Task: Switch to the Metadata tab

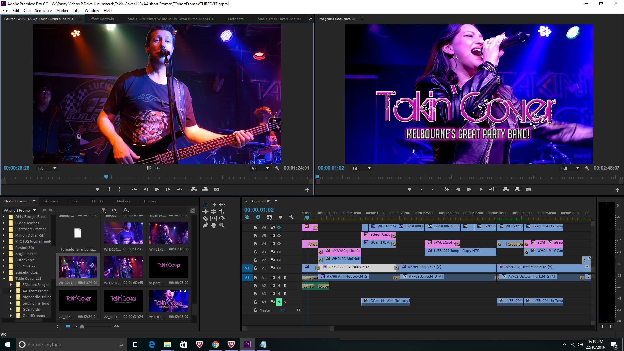Action: click(236, 19)
